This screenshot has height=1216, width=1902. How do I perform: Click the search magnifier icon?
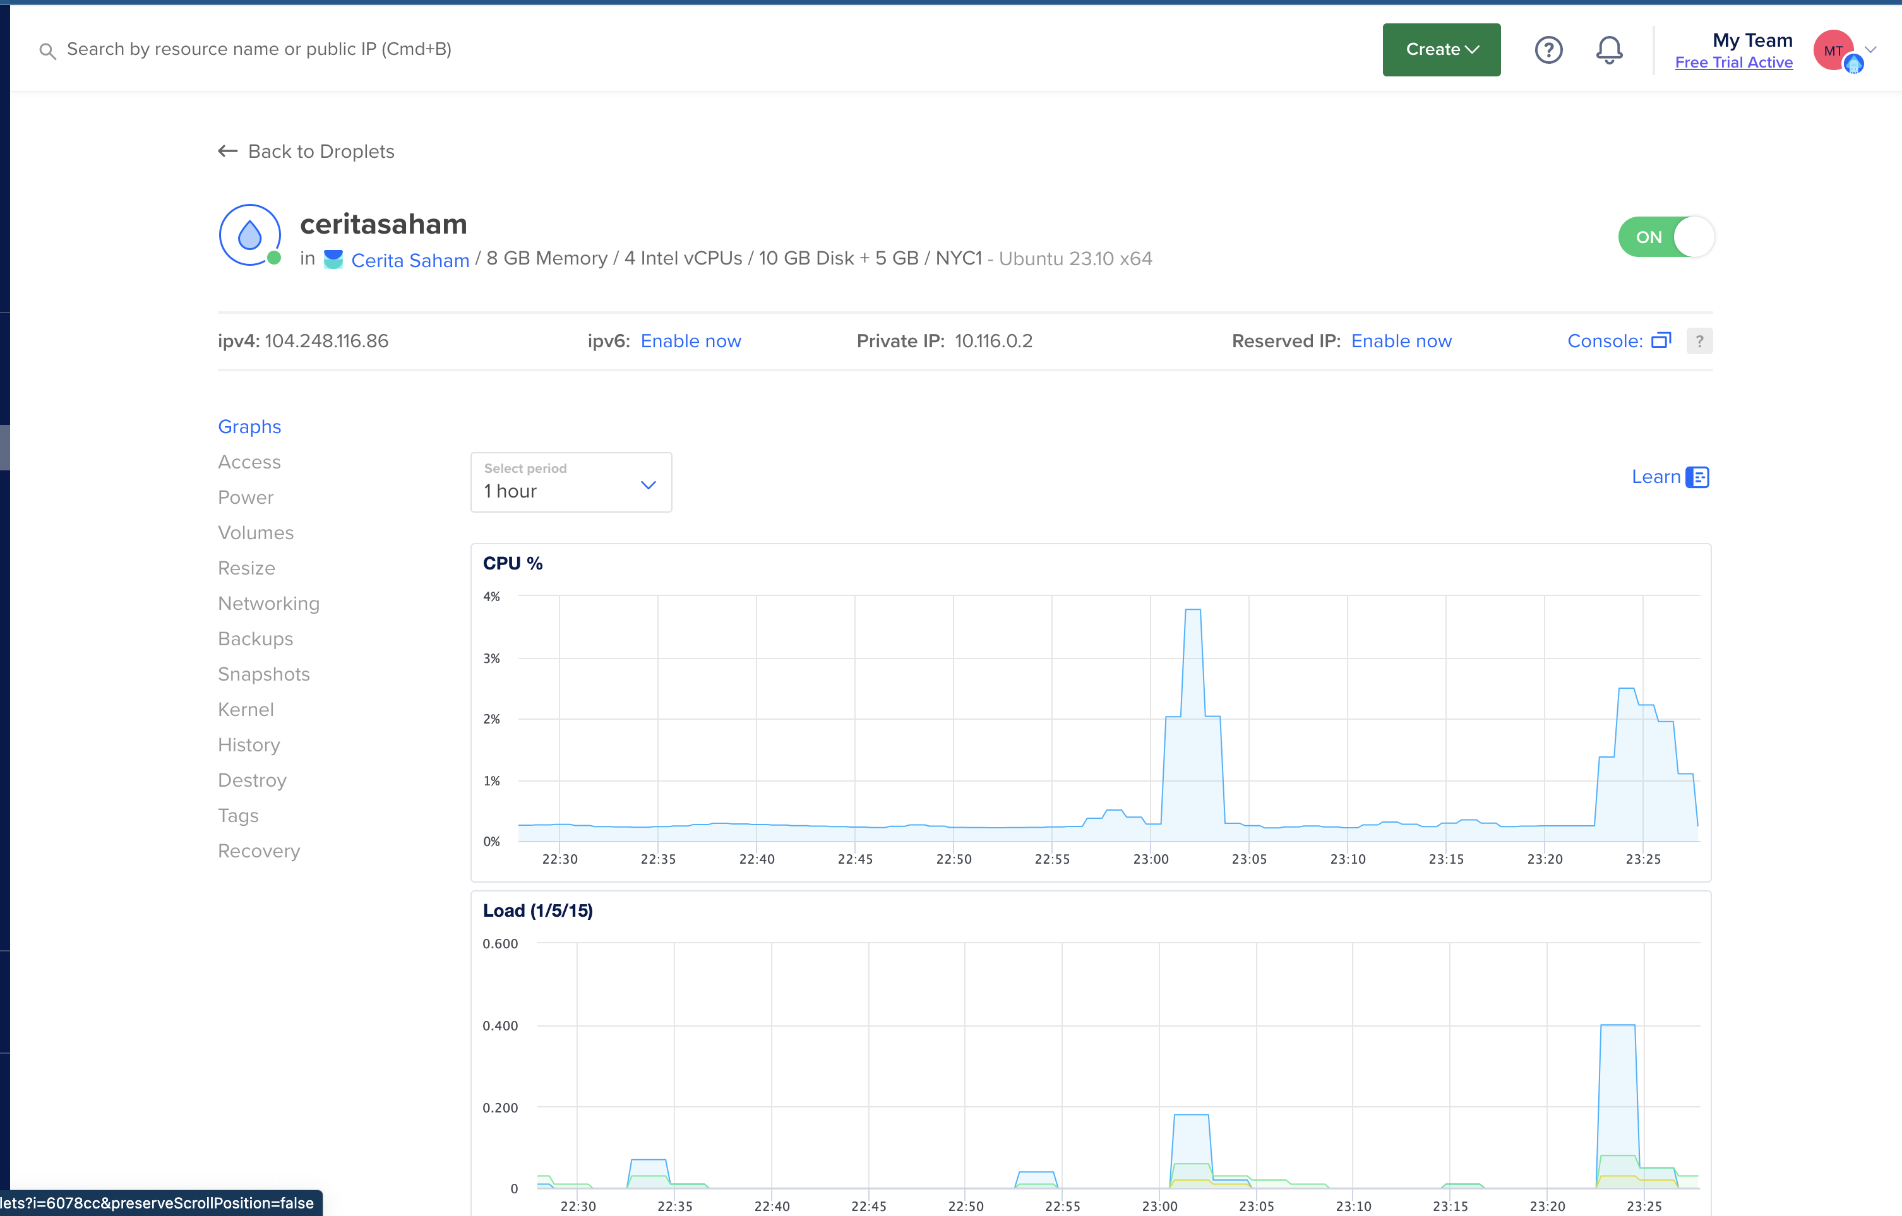click(47, 51)
